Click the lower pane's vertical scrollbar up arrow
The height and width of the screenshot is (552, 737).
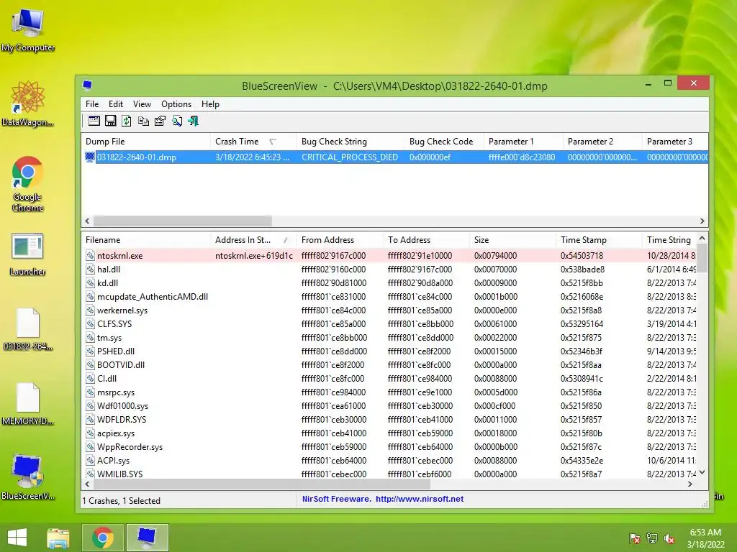(702, 238)
